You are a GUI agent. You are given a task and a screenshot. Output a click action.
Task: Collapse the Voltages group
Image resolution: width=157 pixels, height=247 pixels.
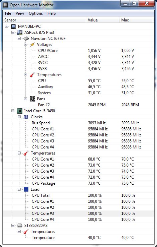coord(26,45)
